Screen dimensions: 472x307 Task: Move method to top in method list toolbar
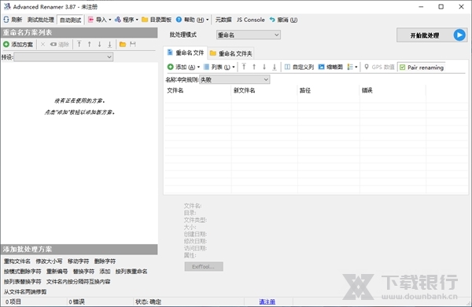[x=79, y=44]
